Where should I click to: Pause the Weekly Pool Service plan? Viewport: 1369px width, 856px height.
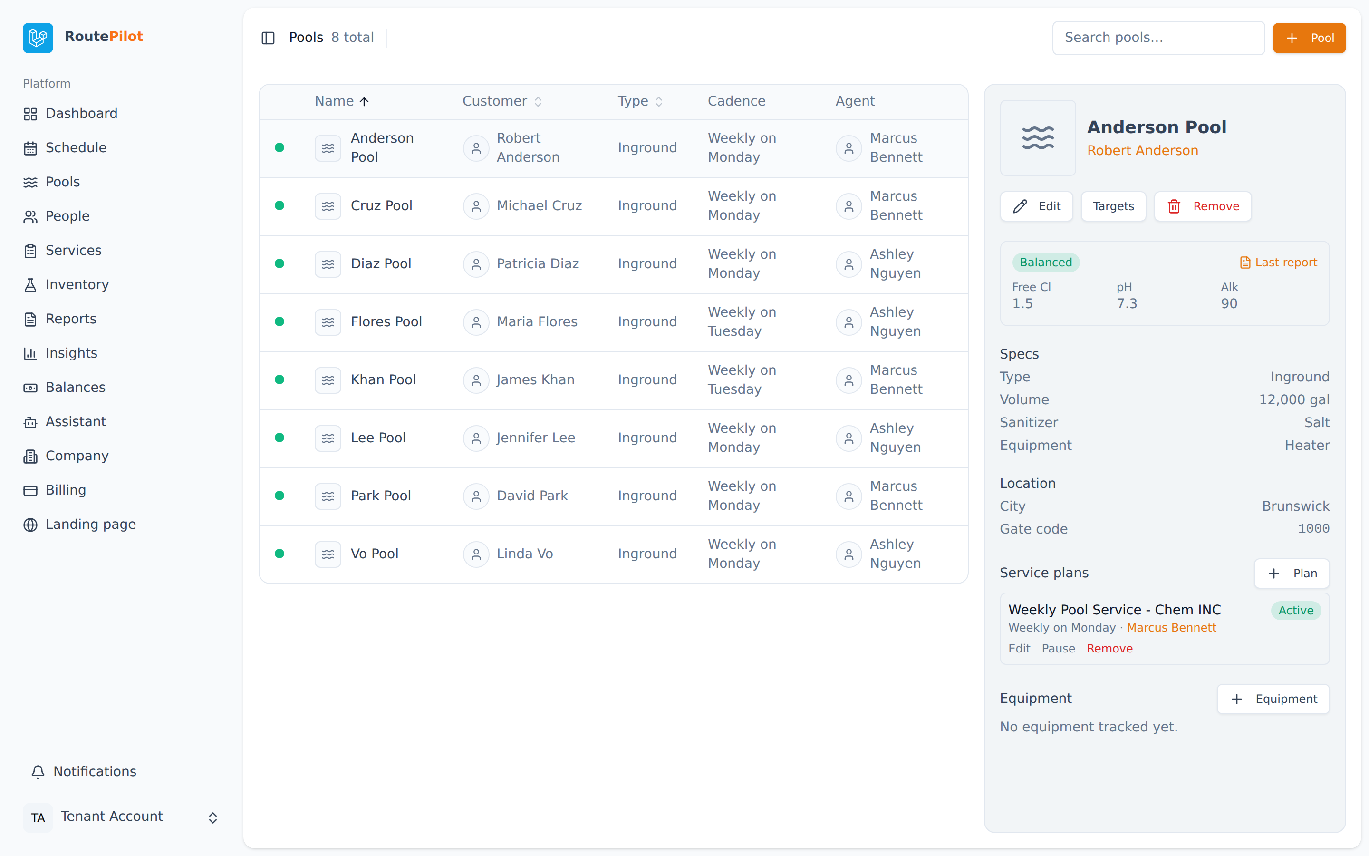point(1059,649)
